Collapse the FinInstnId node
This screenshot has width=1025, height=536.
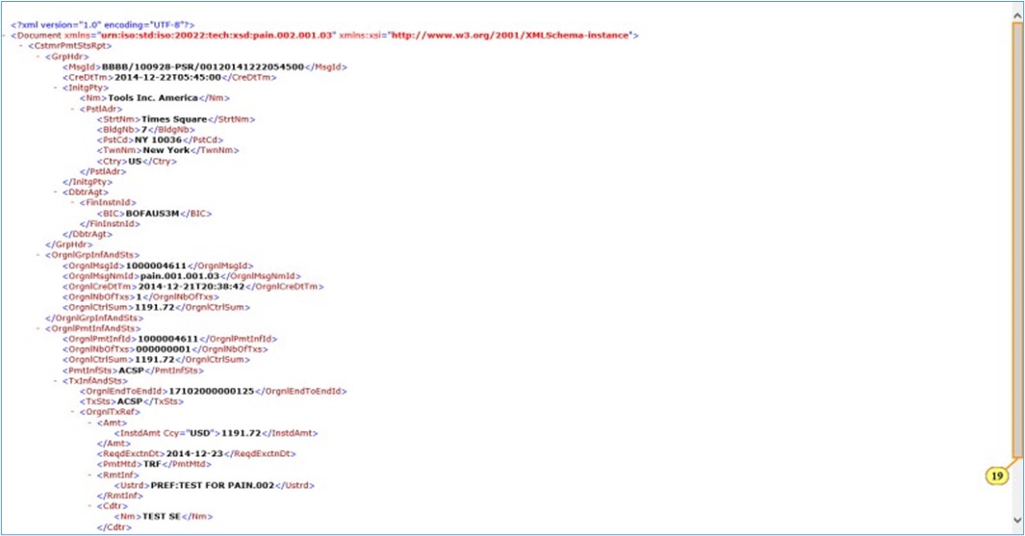[x=73, y=202]
